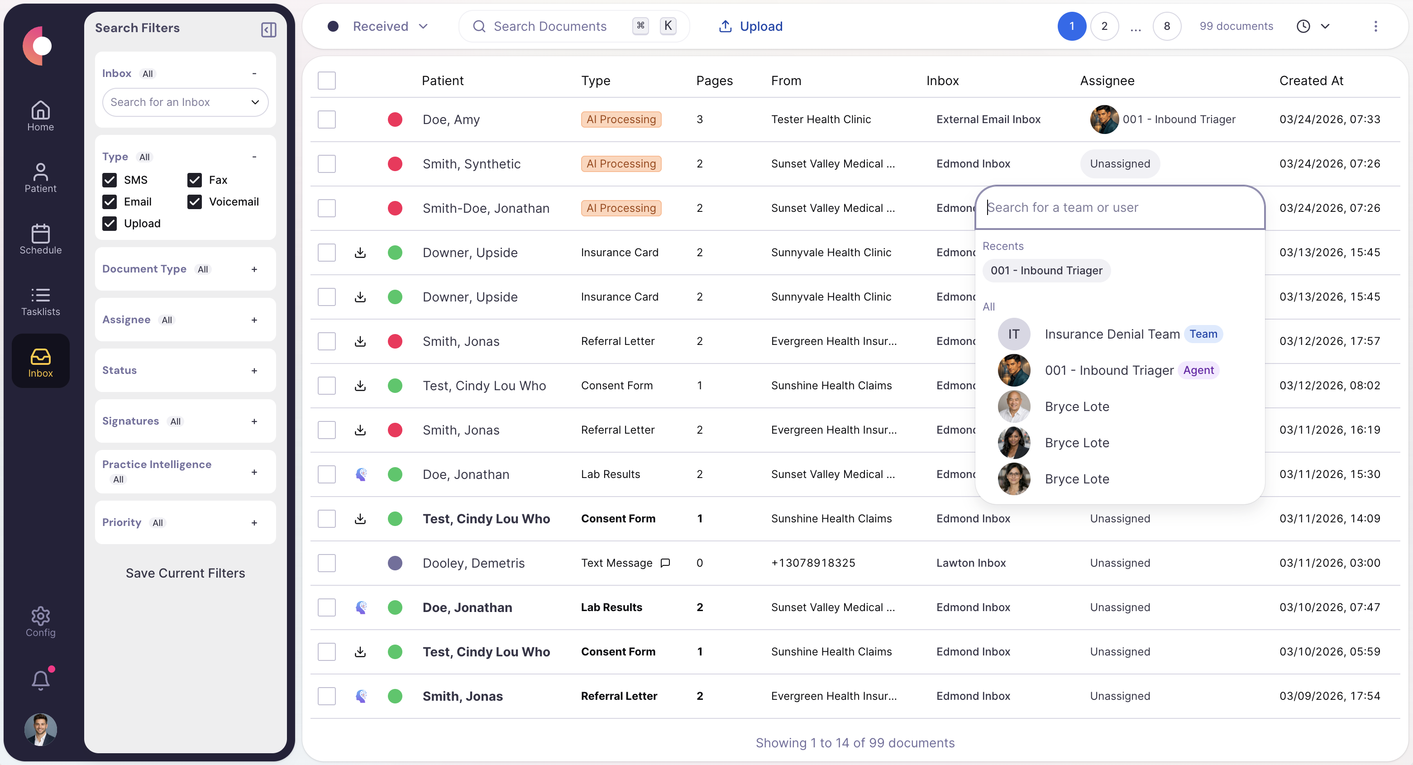Click the Upload button
The width and height of the screenshot is (1413, 765).
[x=750, y=26]
